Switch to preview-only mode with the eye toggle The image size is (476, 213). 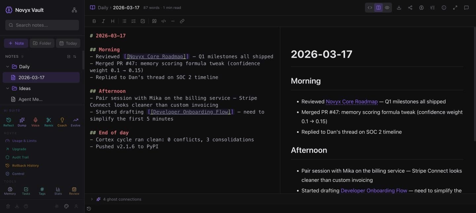coord(387,7)
